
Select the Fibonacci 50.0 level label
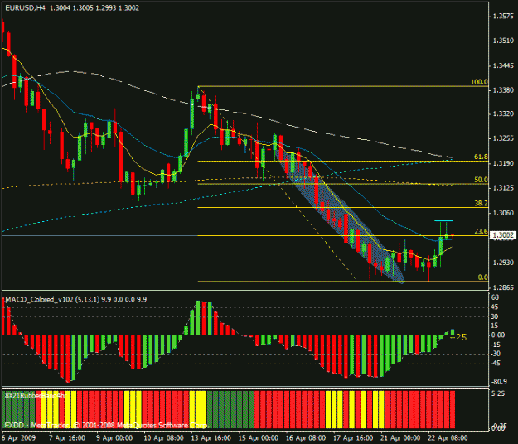click(x=481, y=180)
